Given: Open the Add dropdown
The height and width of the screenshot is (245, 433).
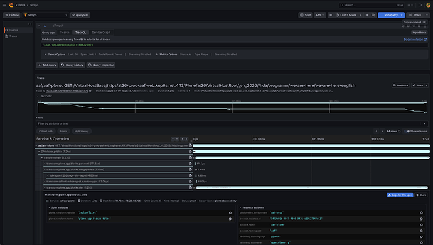Looking at the screenshot, I should click(320, 15).
